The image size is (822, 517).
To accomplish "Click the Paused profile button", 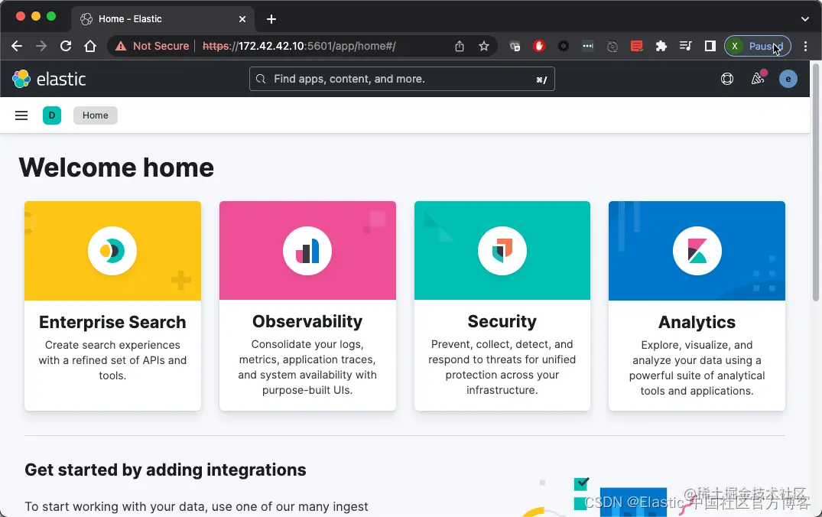I will pos(758,46).
